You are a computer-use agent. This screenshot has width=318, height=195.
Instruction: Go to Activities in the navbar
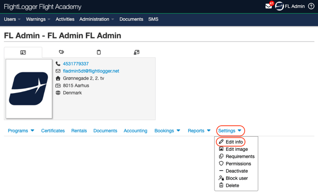65,19
